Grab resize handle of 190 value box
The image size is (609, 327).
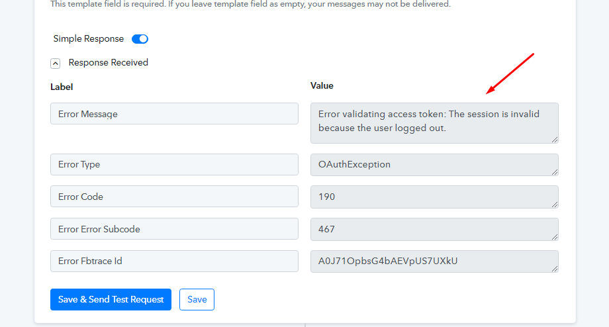[x=555, y=205]
